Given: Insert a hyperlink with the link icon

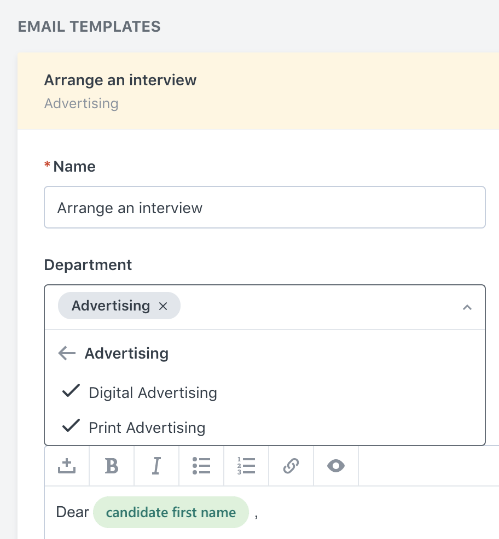Looking at the screenshot, I should (291, 466).
